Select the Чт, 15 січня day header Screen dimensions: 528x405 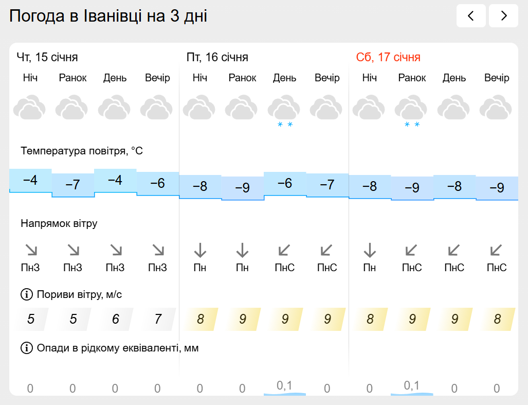(x=47, y=57)
